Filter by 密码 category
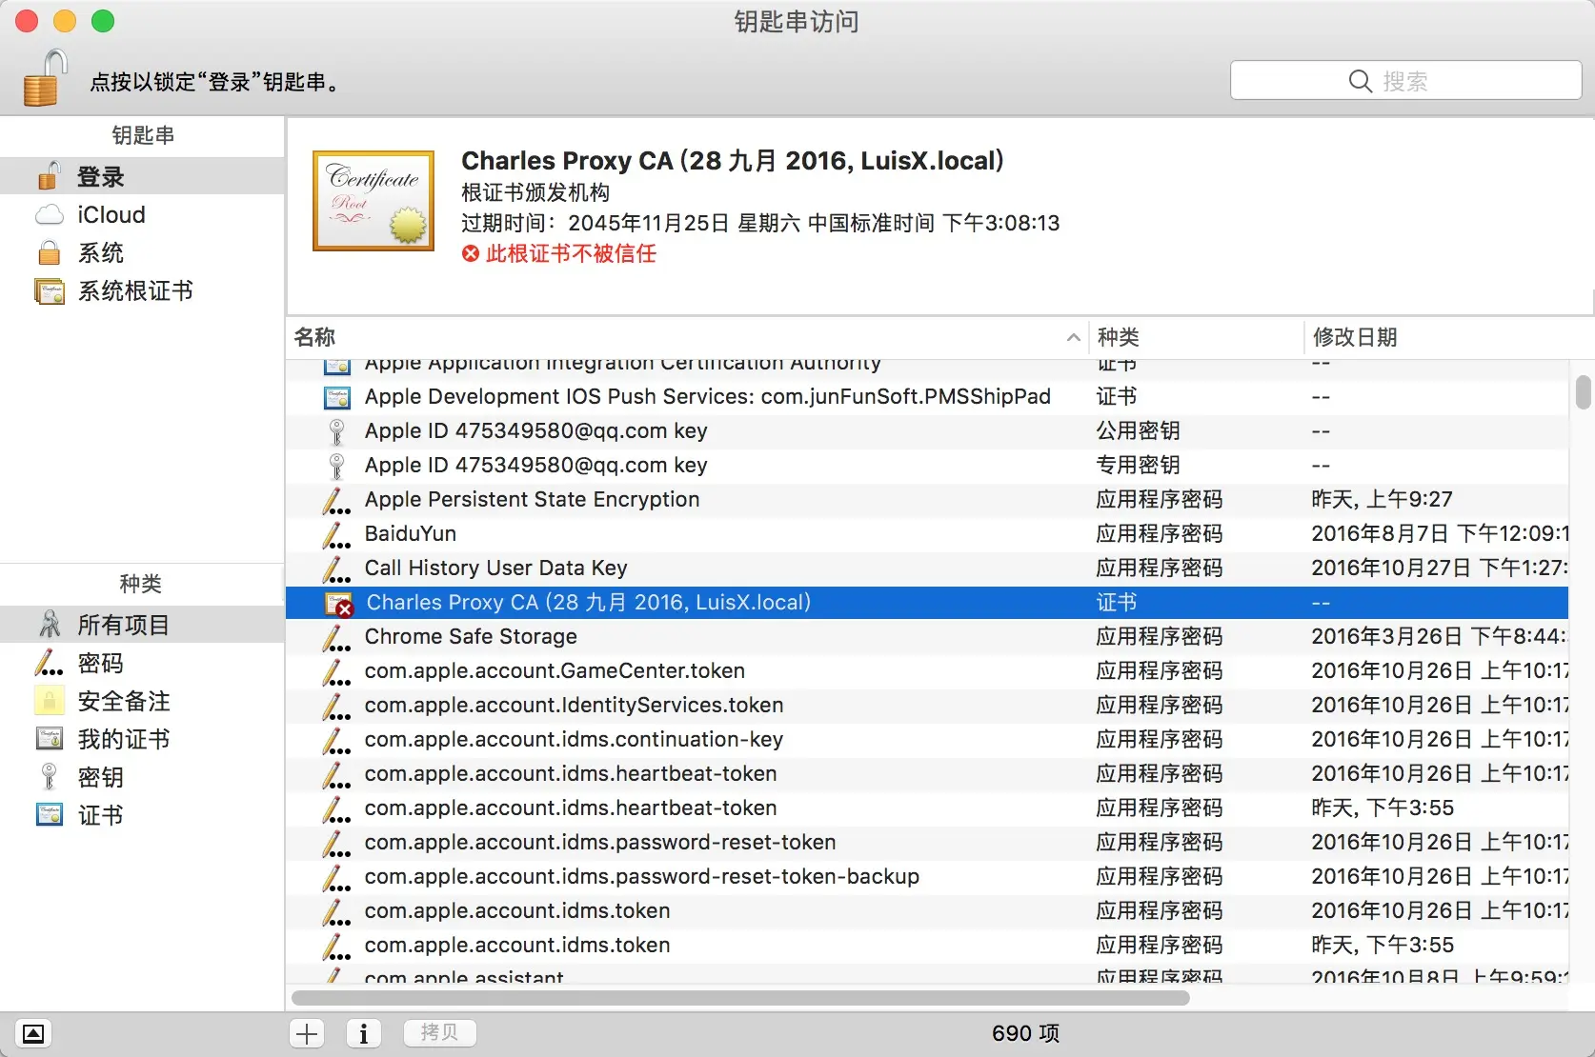The width and height of the screenshot is (1595, 1057). (x=143, y=663)
